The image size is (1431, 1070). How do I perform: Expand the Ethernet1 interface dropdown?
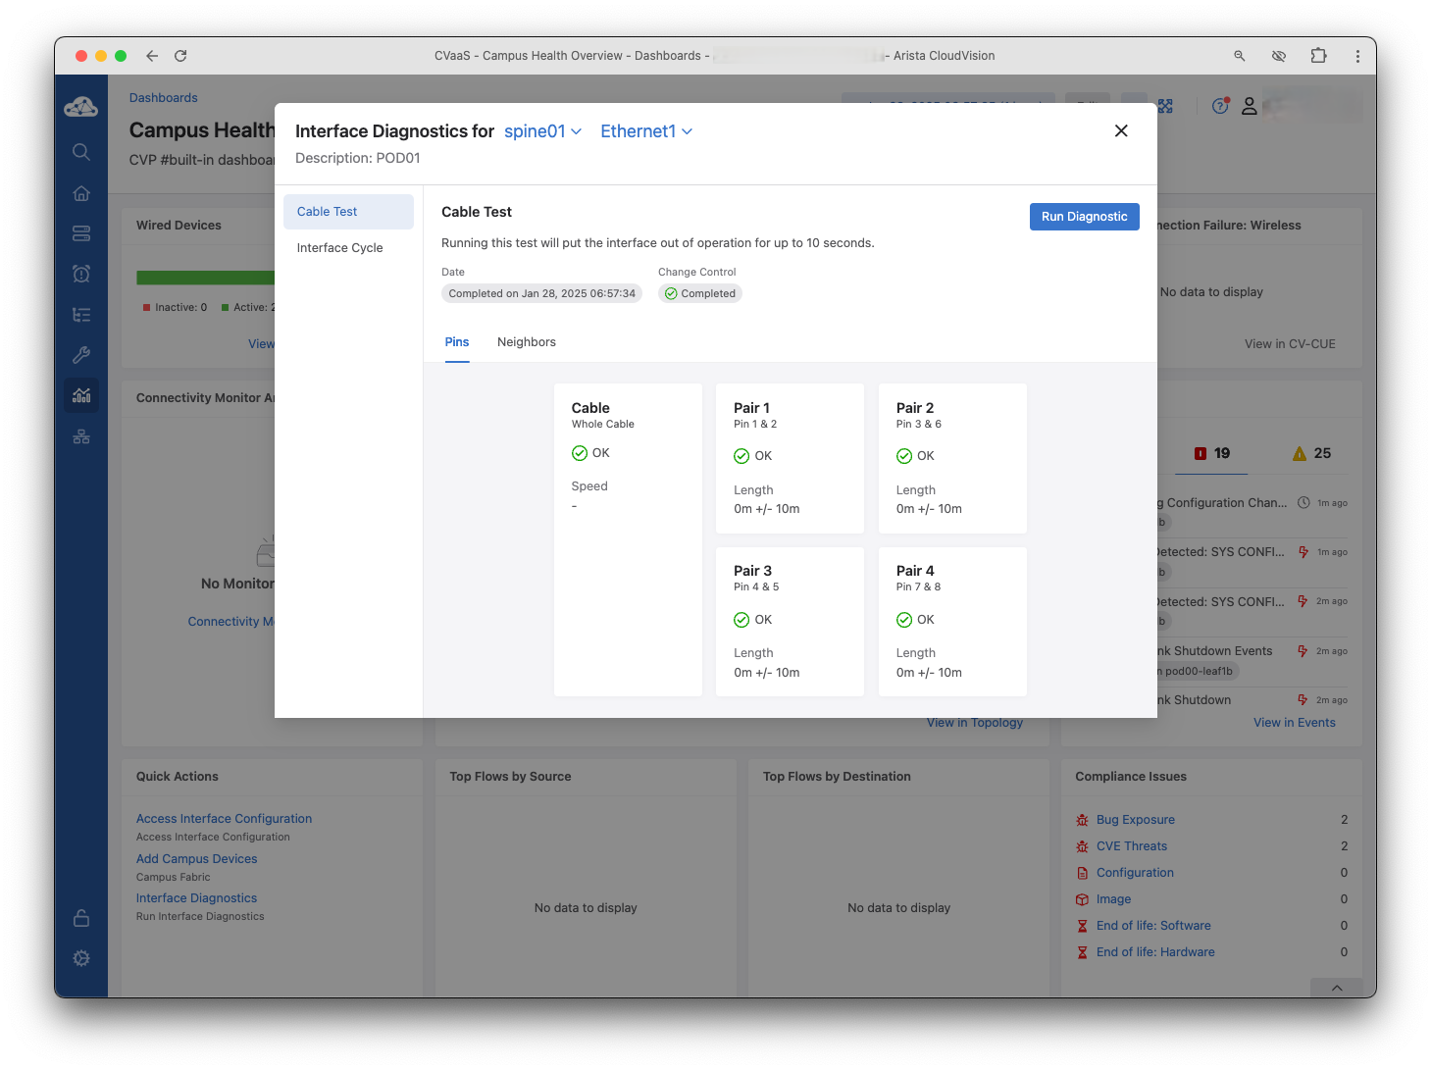click(x=646, y=131)
